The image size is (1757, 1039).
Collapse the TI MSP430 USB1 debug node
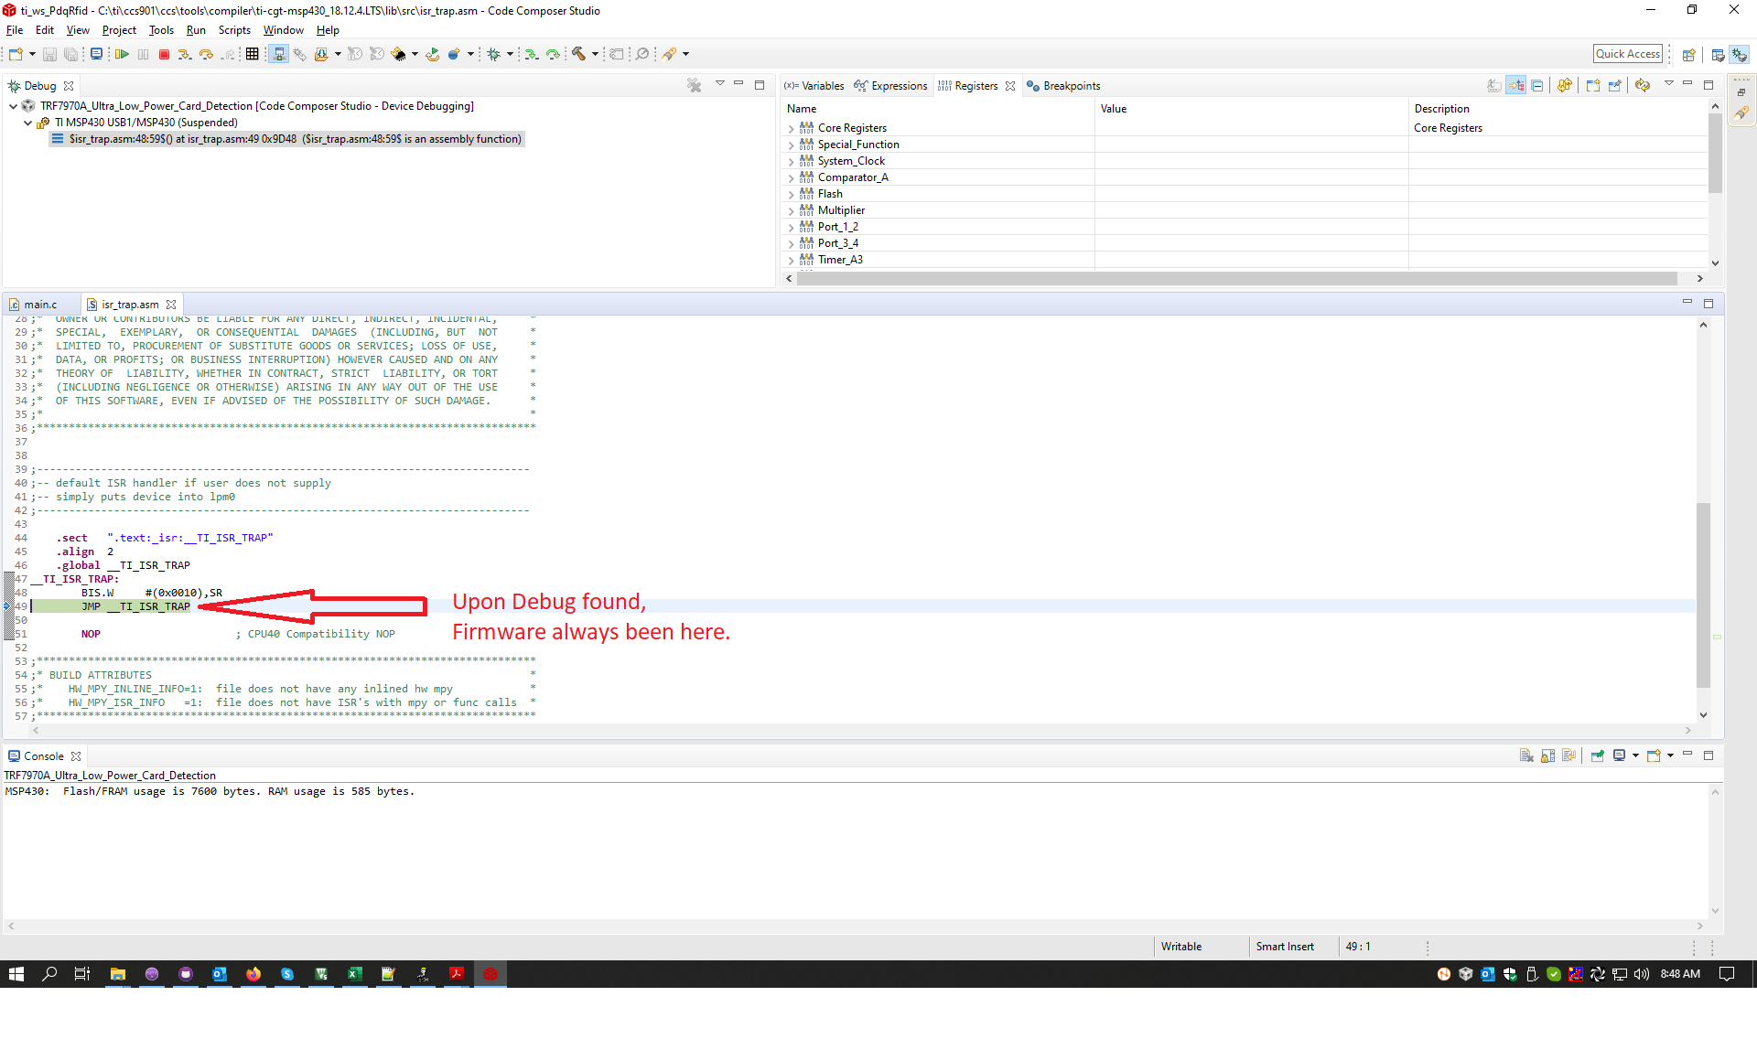coord(28,123)
